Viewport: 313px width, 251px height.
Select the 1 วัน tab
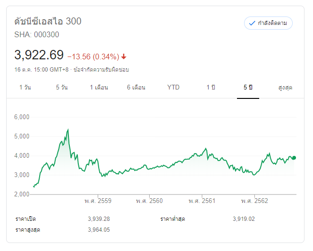[25, 88]
